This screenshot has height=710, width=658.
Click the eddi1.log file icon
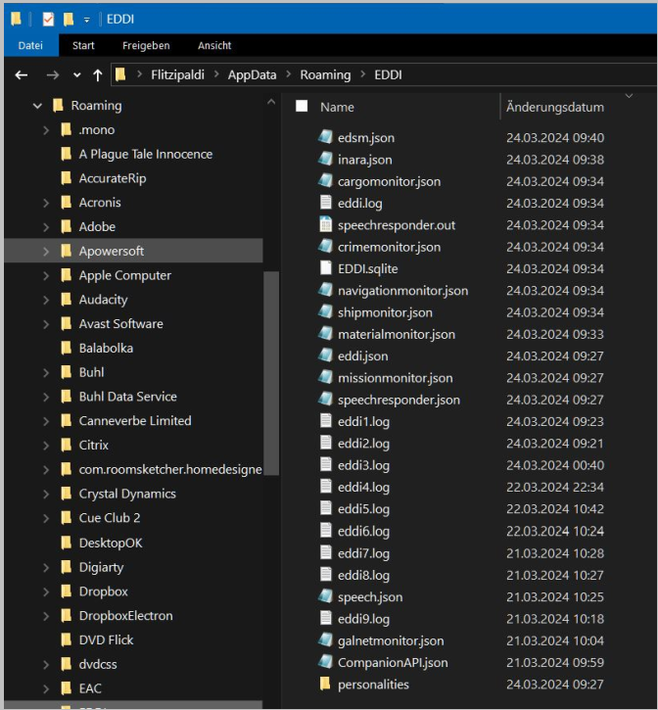coord(326,421)
